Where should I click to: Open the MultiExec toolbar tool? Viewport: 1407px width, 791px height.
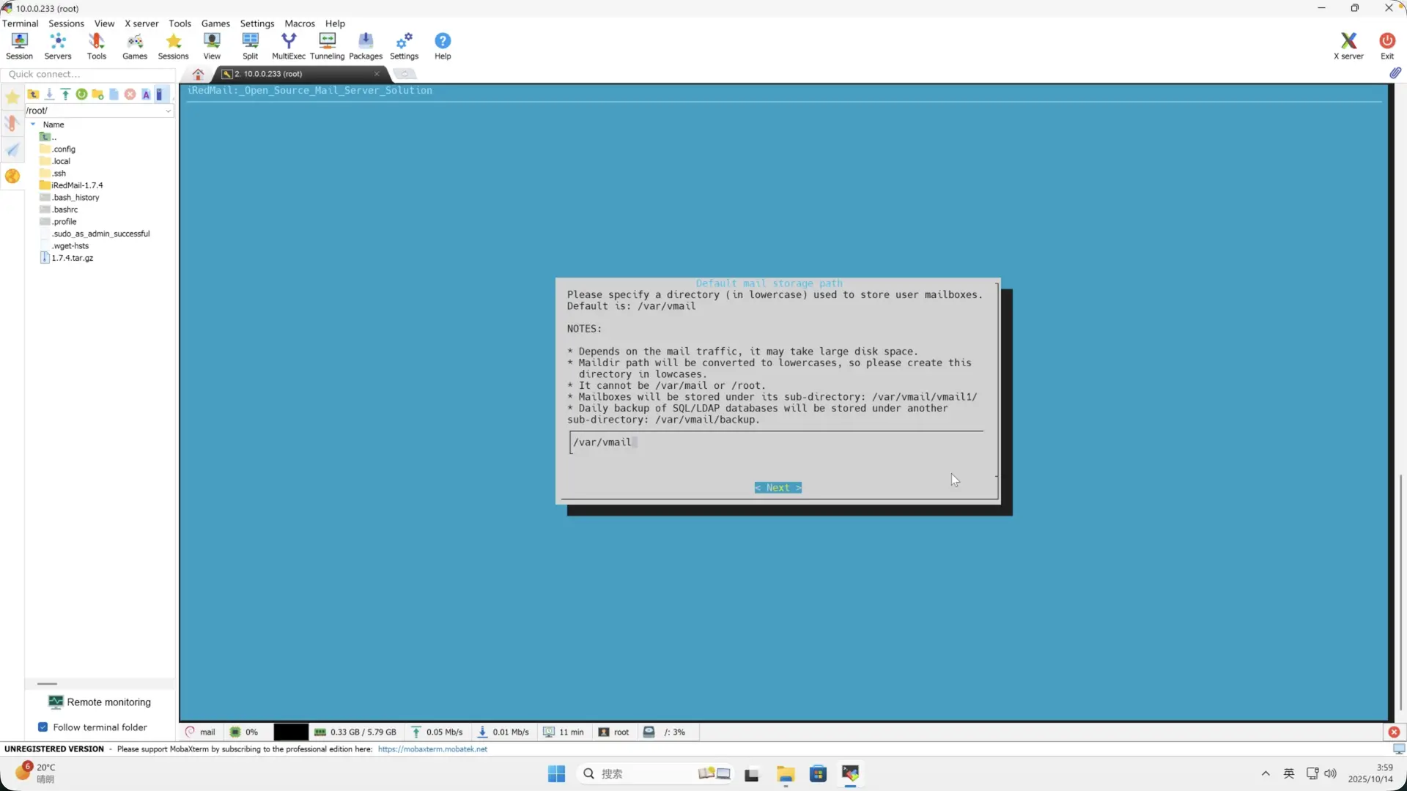click(289, 45)
